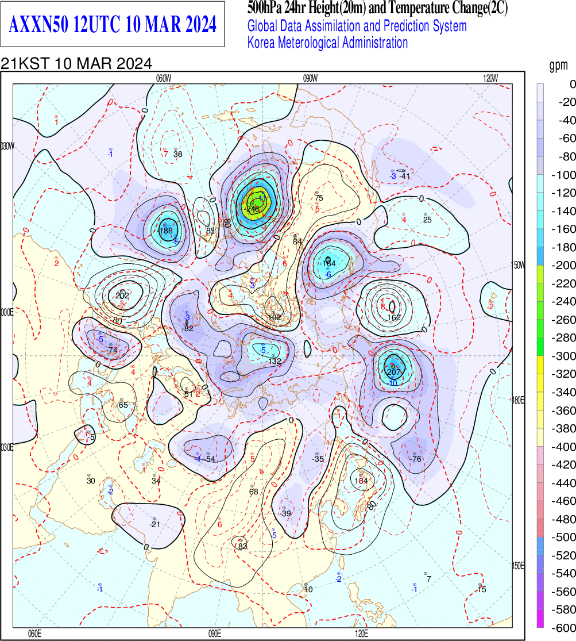Click the -300 legend label
This screenshot has width=576, height=641.
[x=564, y=356]
